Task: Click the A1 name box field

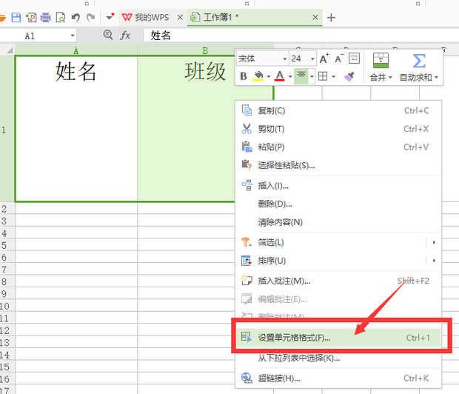Action: point(35,36)
